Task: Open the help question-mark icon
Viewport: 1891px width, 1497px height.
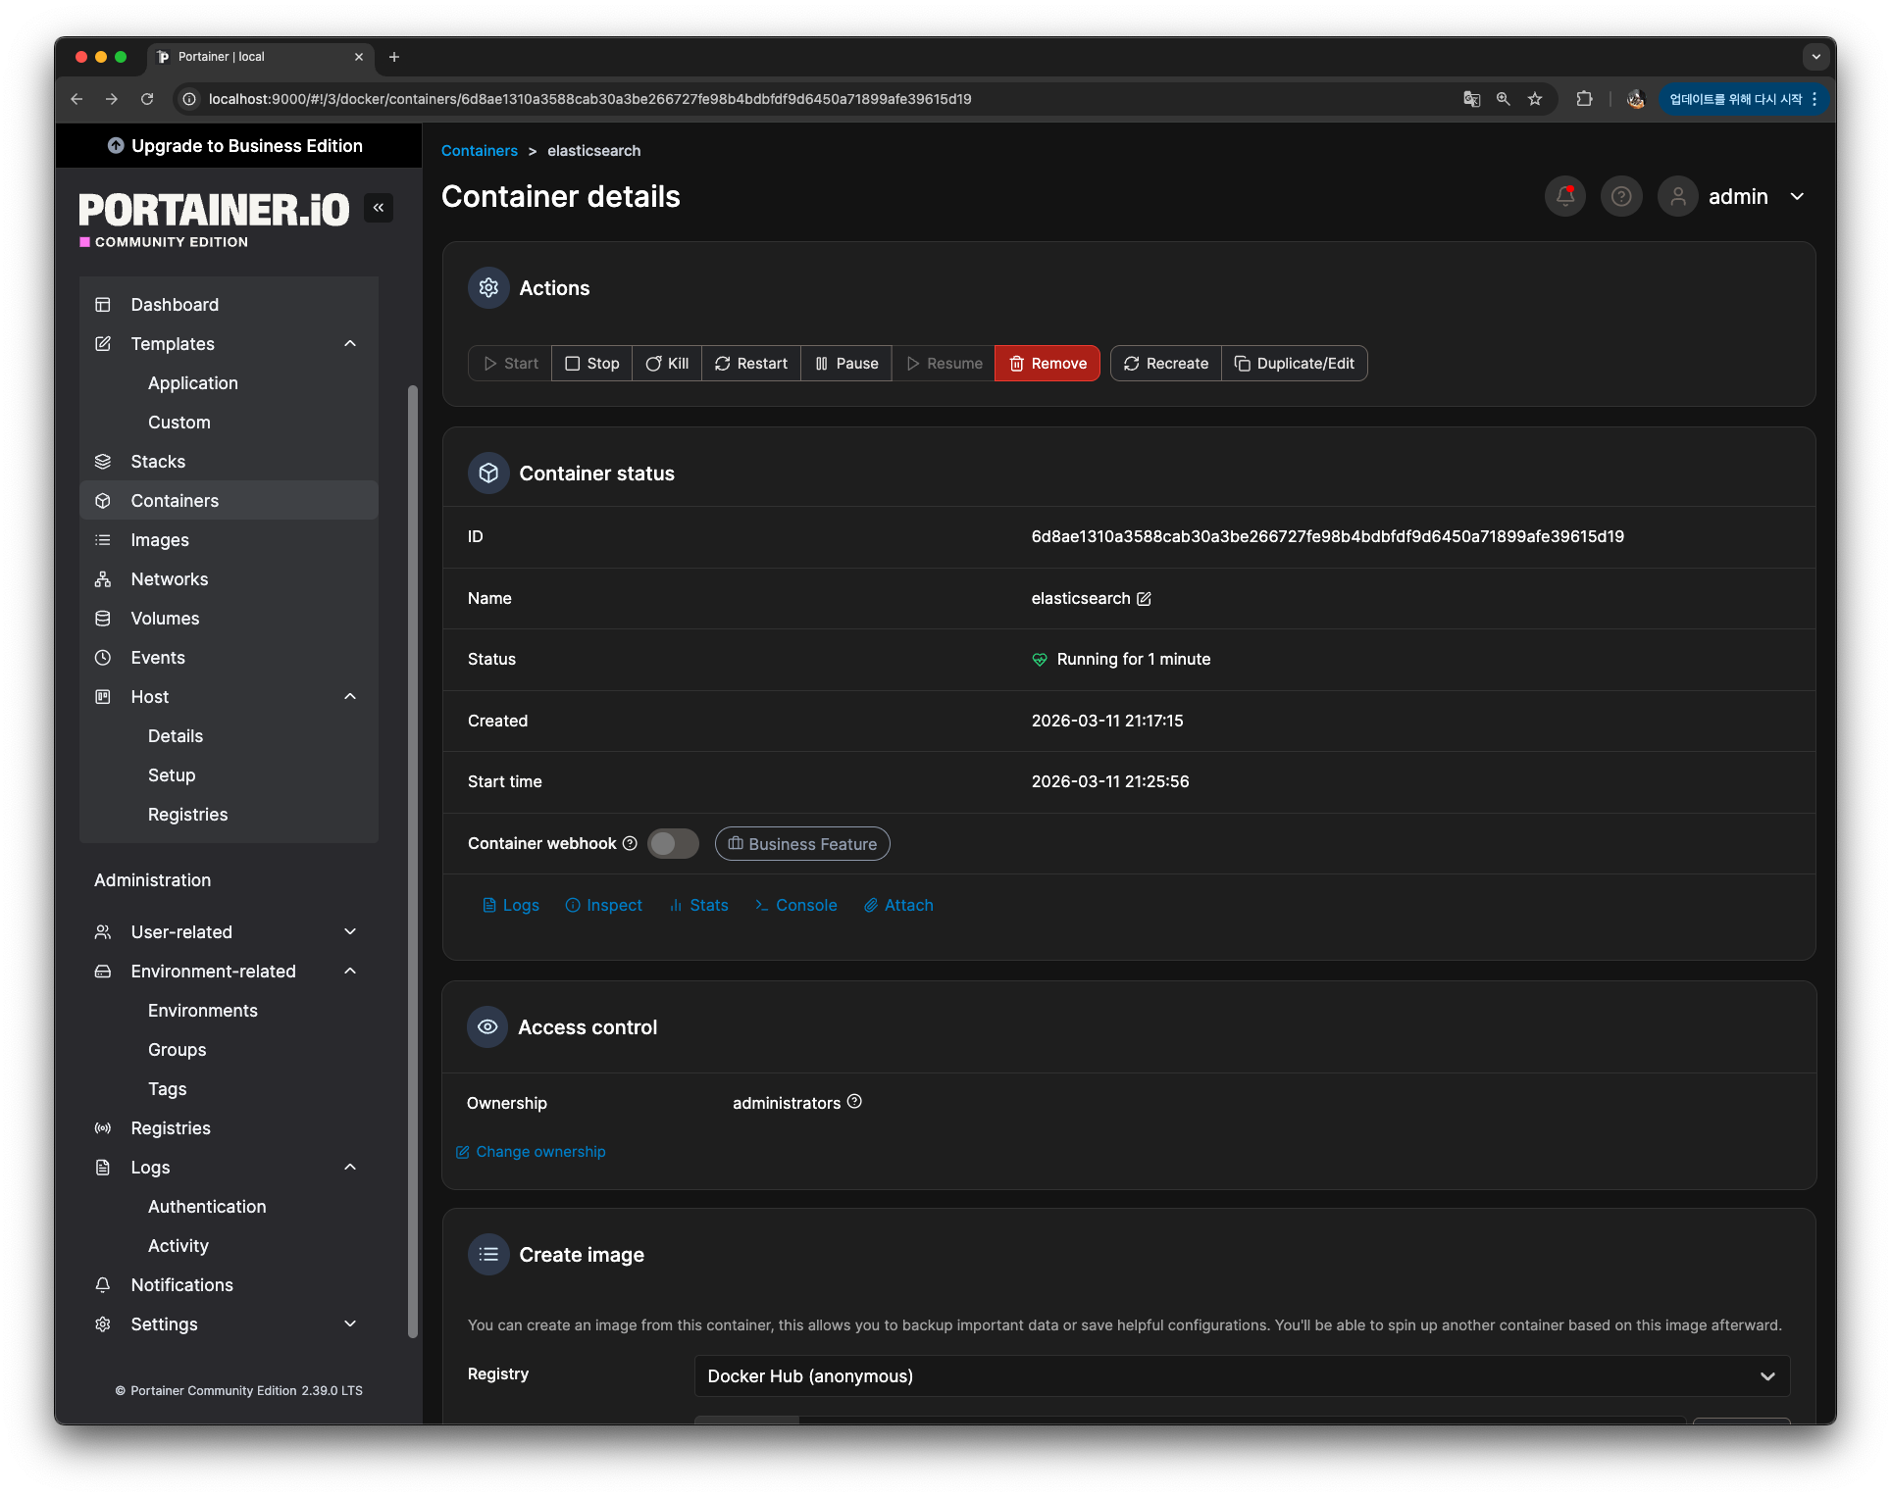Action: (1620, 196)
